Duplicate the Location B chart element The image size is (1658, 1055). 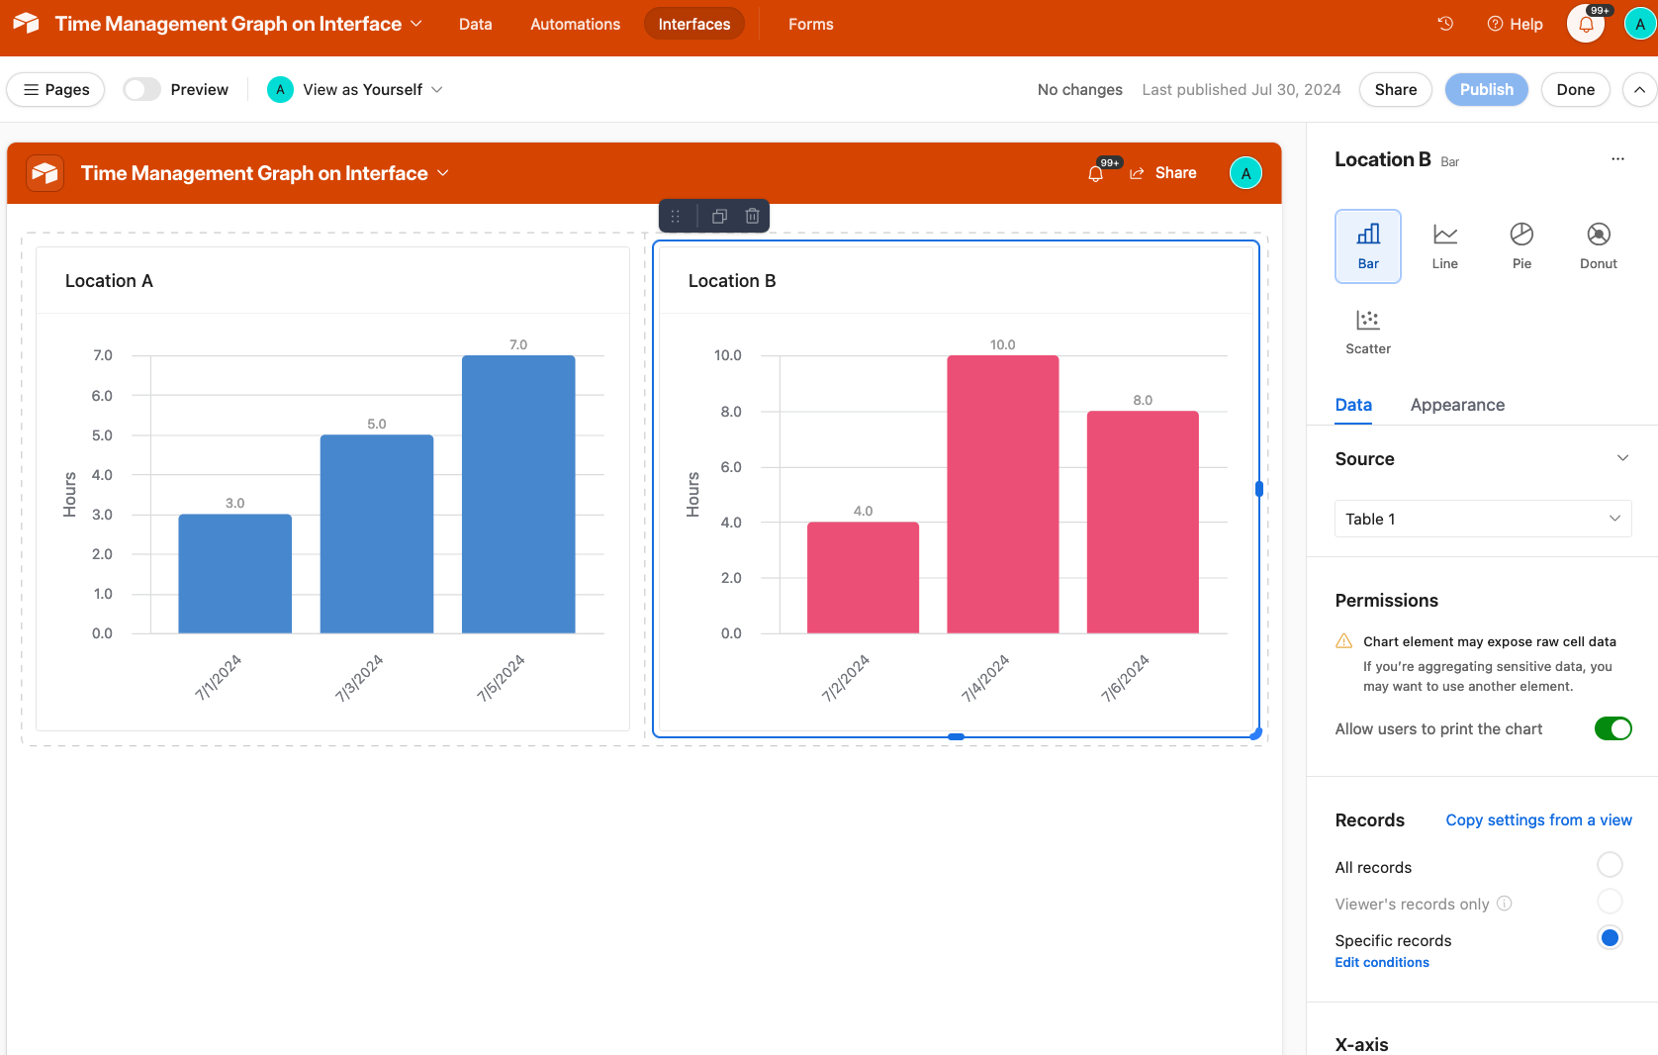719,216
